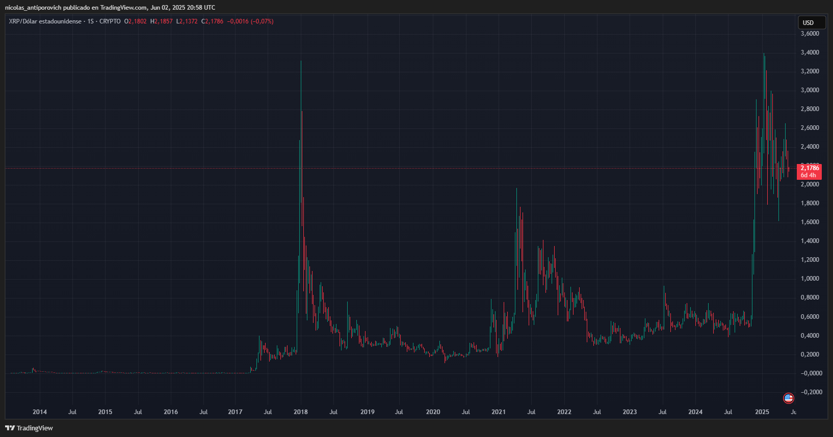Click the 1S interval in the legend
Screen dimensions: 833x437
point(91,21)
